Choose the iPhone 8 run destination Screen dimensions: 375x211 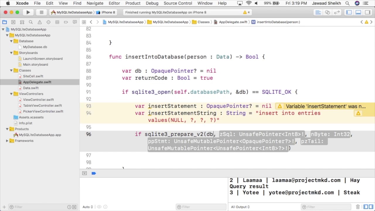point(106,12)
